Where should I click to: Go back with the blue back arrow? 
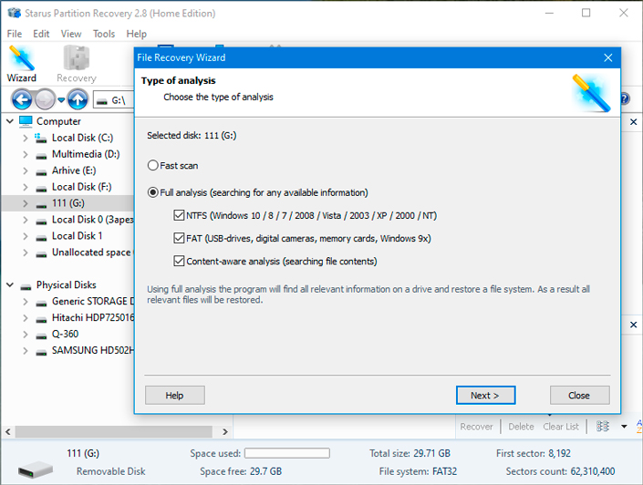tap(22, 99)
